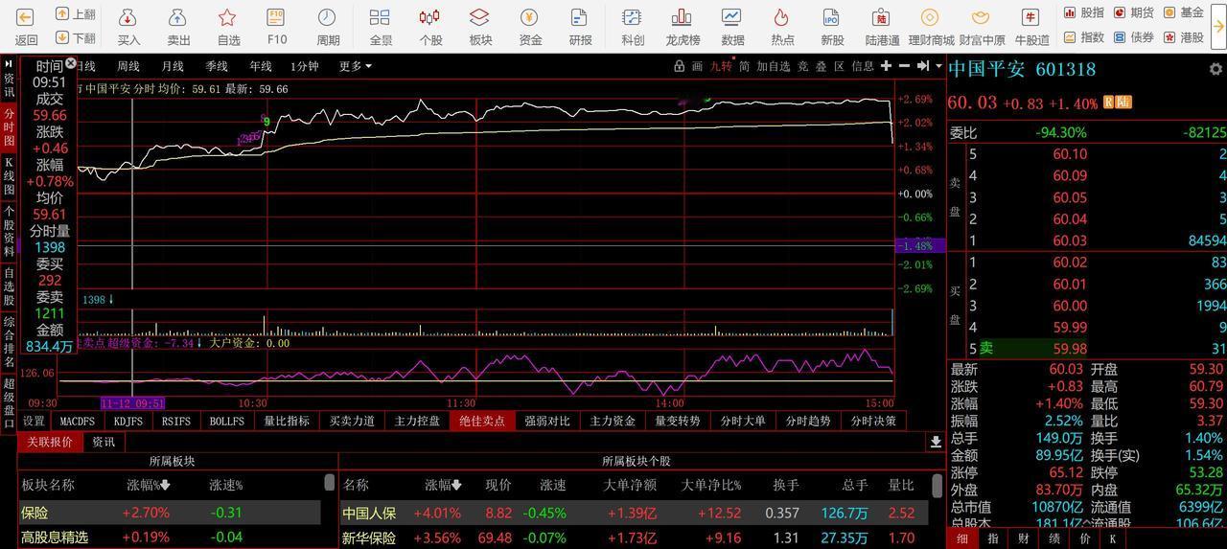Viewport: 1227px width, 549px height.
Task: Click the 新股 IPO icon
Action: (x=832, y=17)
